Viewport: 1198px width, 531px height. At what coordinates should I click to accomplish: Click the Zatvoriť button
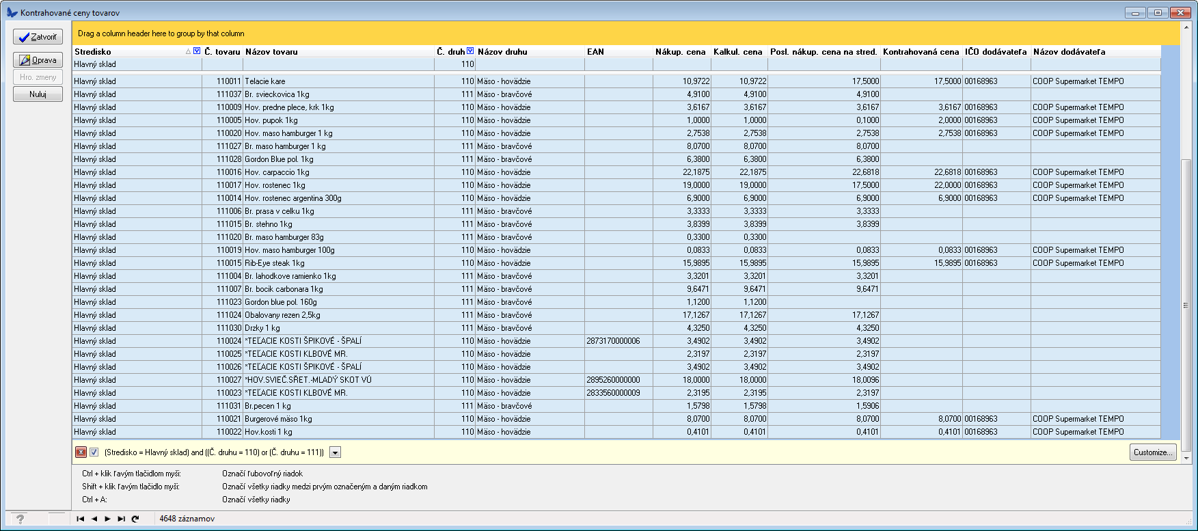point(38,37)
